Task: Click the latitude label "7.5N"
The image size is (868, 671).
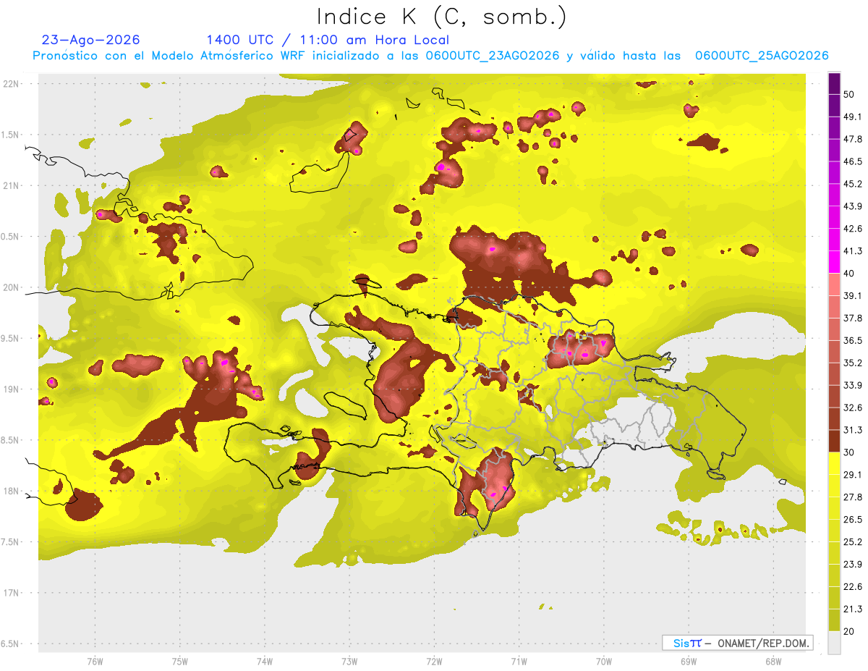Action: 10,542
